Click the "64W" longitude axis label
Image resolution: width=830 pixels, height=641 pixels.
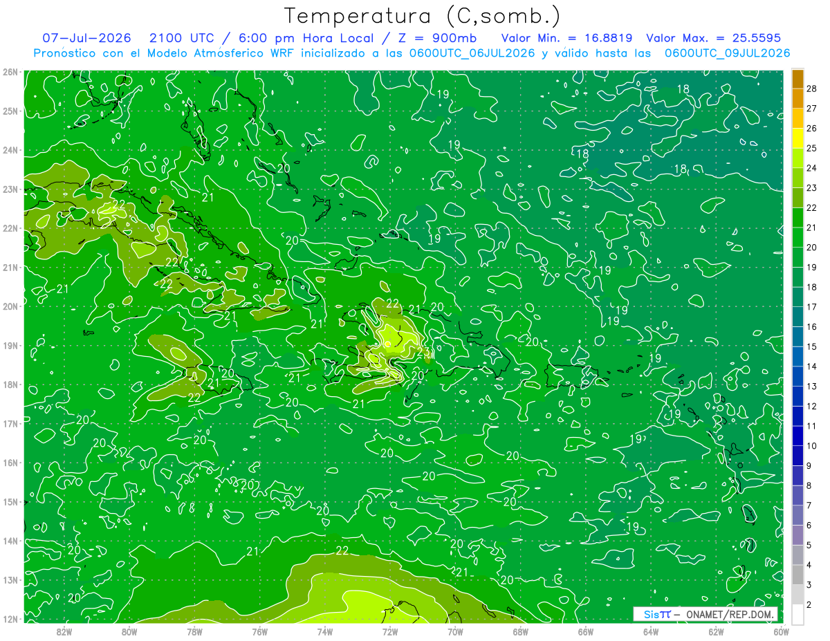click(650, 631)
